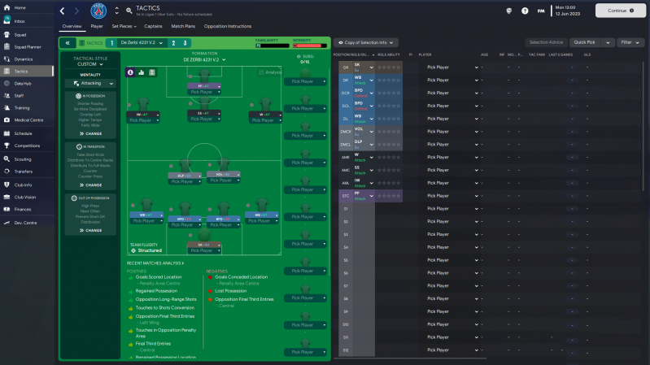Click the Selection Advice button

tap(546, 42)
